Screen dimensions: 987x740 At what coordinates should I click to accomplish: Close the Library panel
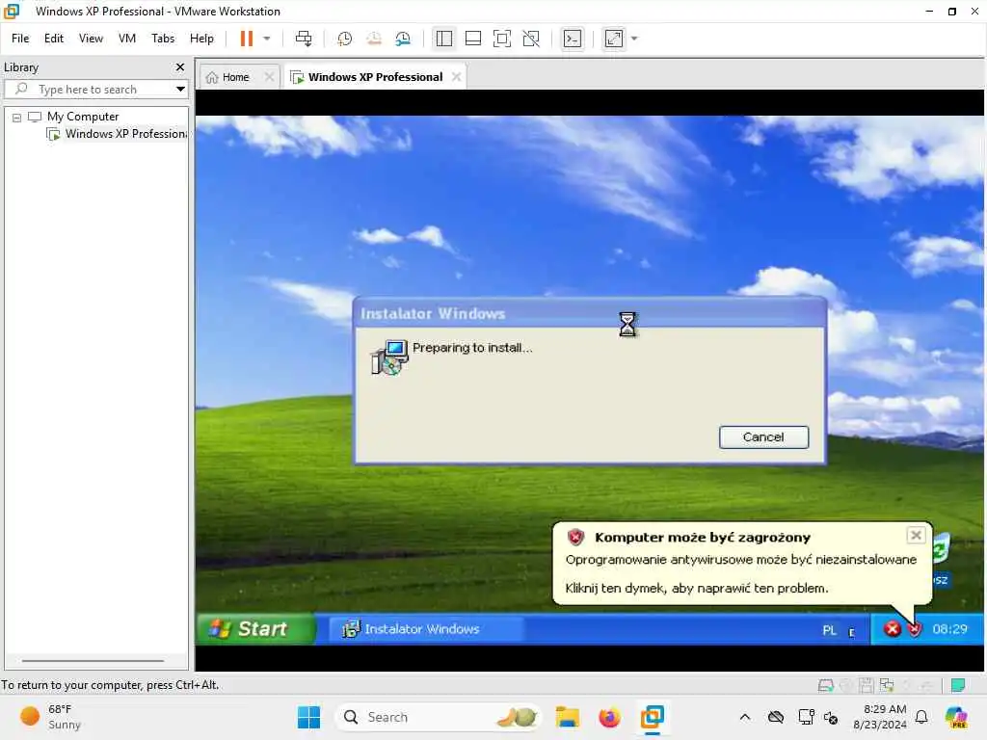coord(180,66)
